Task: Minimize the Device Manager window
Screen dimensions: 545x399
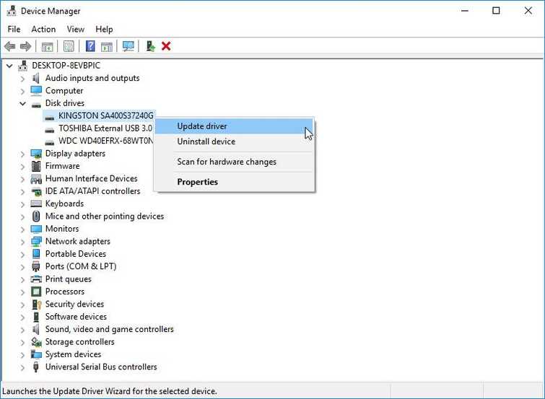Action: coord(465,11)
